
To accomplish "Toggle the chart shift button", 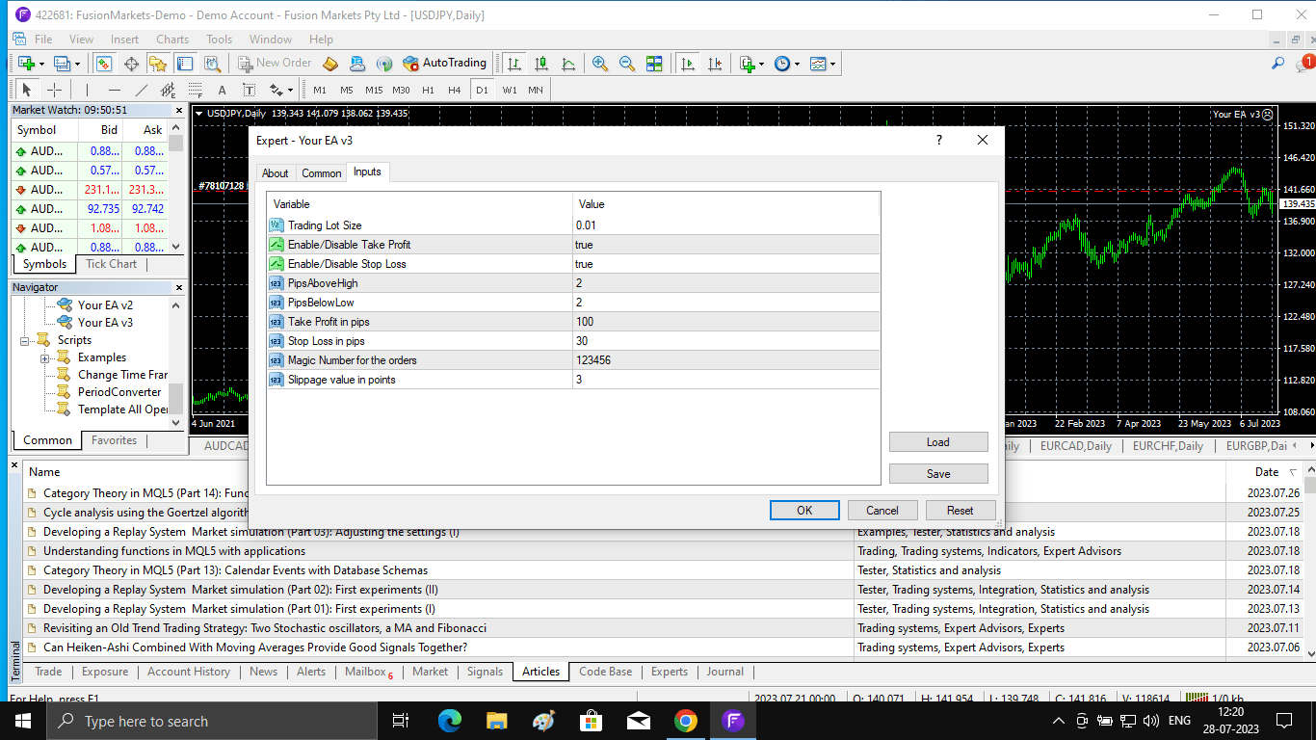I will click(x=715, y=64).
